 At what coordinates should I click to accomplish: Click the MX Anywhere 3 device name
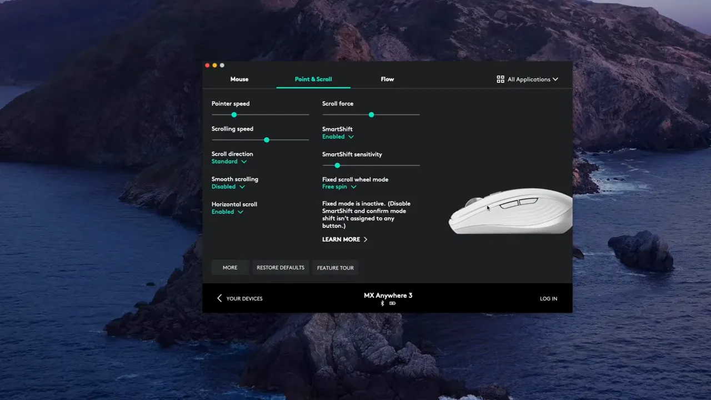[388, 296]
